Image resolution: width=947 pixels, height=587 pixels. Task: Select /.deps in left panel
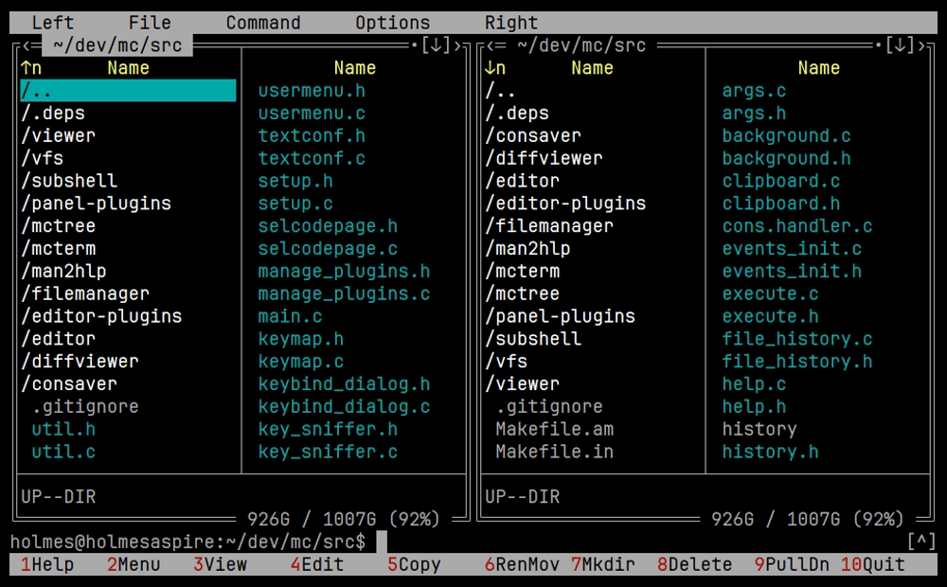tap(53, 113)
